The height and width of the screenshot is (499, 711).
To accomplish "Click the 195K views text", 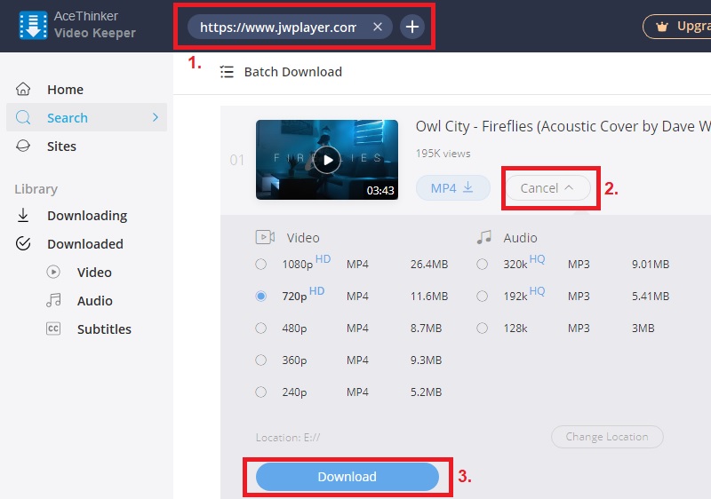I will (443, 154).
